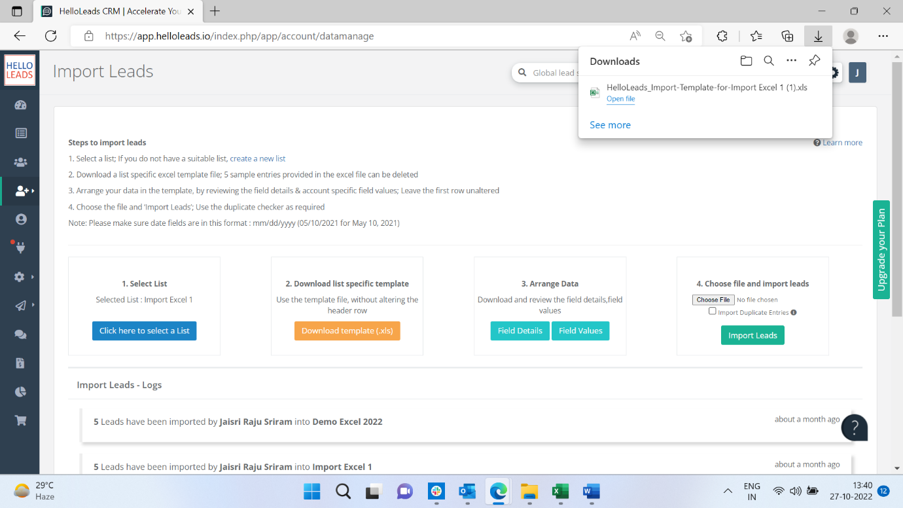The width and height of the screenshot is (903, 508).
Task: Open Outlook from the taskbar
Action: coord(467,491)
